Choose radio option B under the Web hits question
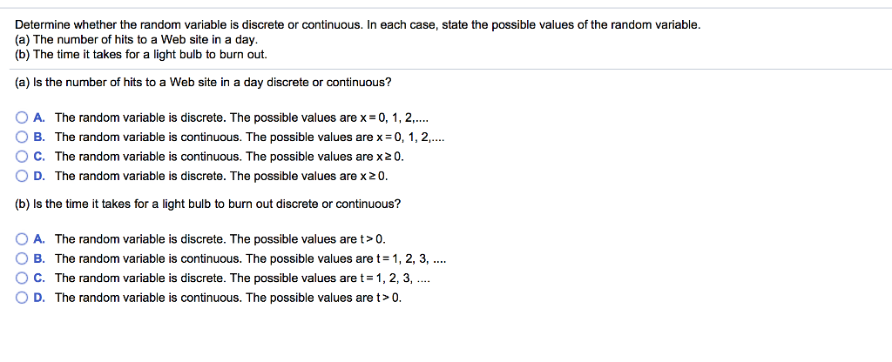The height and width of the screenshot is (362, 892). 22,137
